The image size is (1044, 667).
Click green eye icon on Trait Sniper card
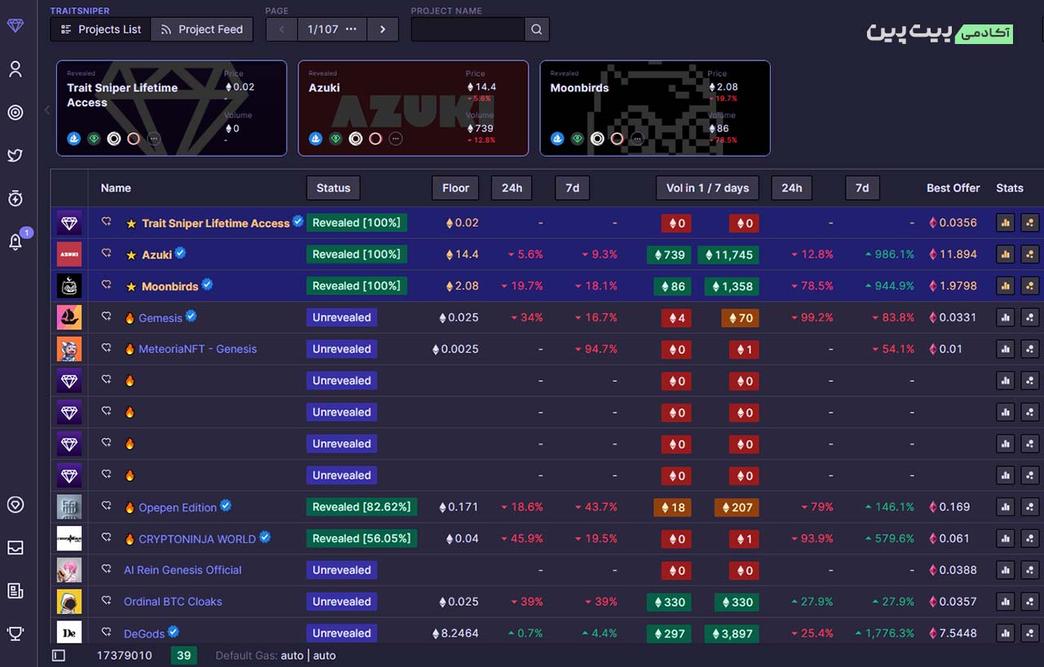[x=95, y=139]
